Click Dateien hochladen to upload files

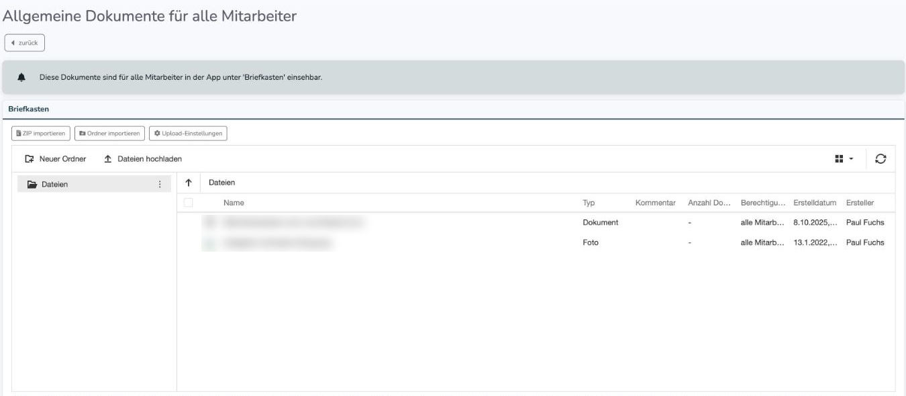[x=143, y=159]
